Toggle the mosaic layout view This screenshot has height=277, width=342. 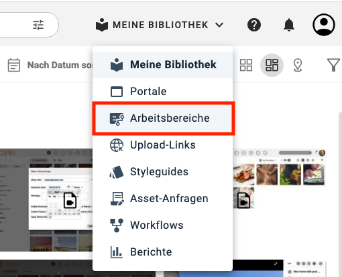click(272, 65)
